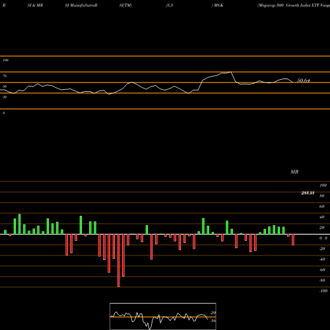This screenshot has width=330, height=330.
Task: Click the 'MR' panel label
Action: (x=294, y=172)
